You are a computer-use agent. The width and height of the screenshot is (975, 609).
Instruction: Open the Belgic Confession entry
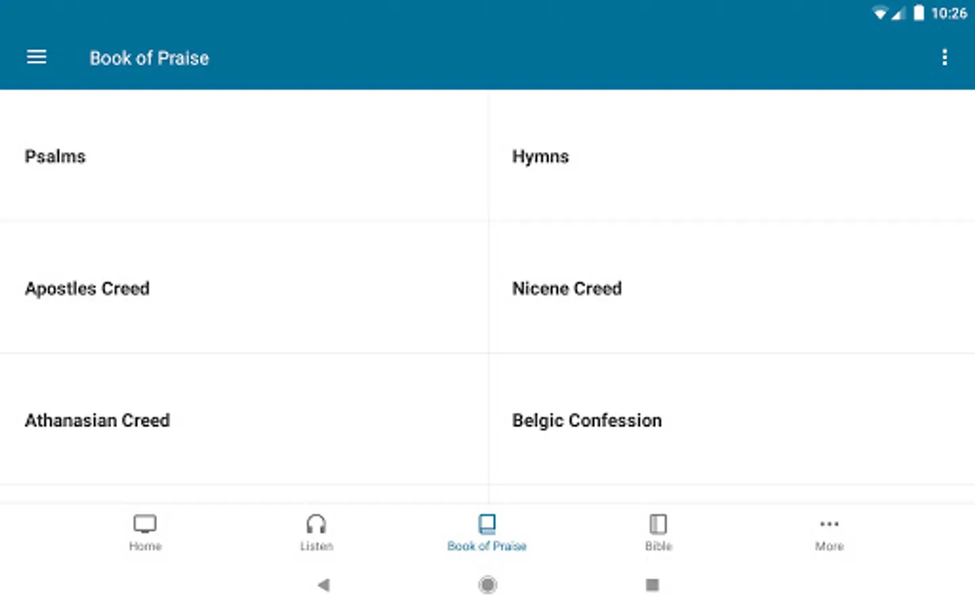pos(587,420)
